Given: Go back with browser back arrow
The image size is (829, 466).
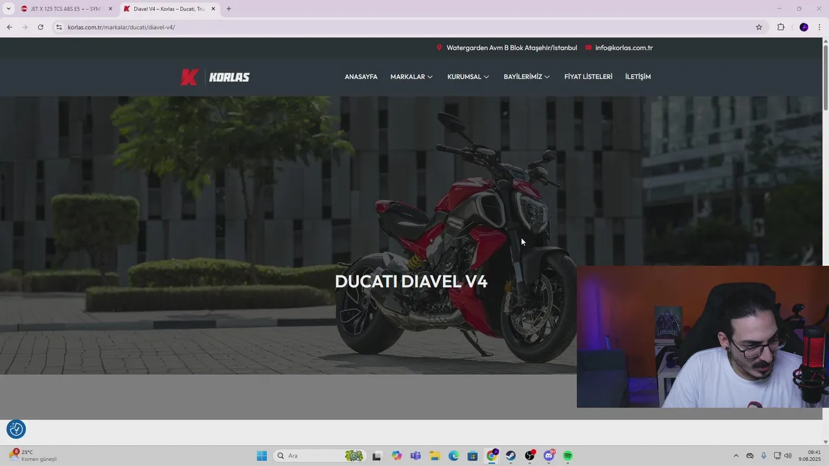Looking at the screenshot, I should point(9,27).
